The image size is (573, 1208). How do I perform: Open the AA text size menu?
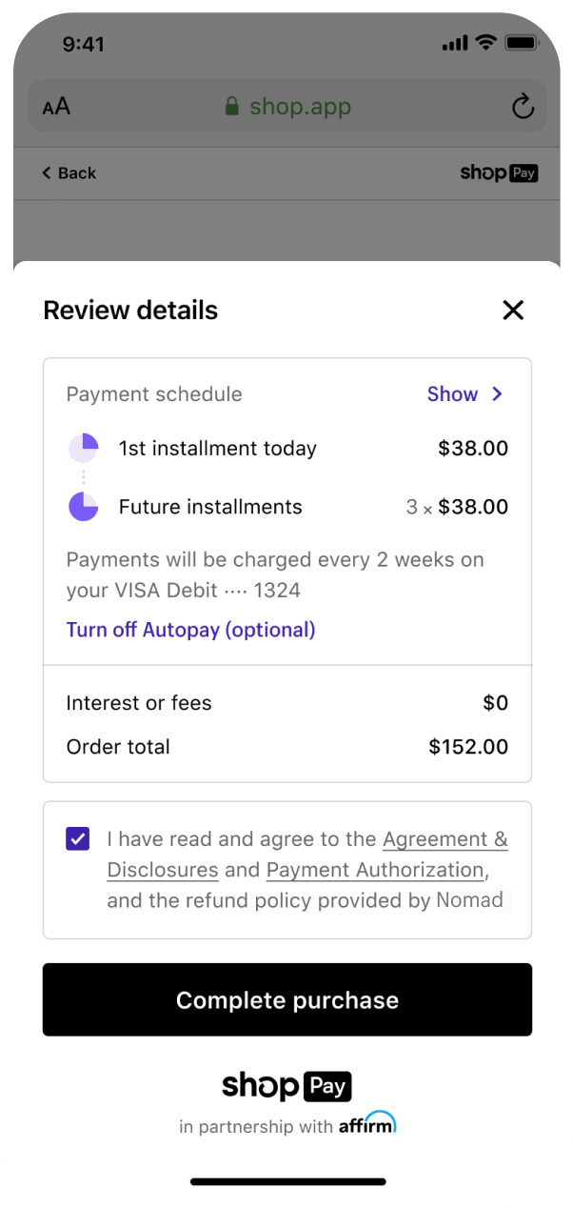point(56,107)
